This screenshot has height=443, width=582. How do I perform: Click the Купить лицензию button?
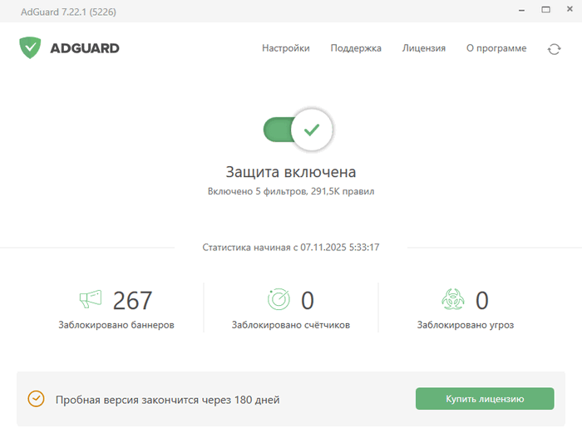pos(485,399)
